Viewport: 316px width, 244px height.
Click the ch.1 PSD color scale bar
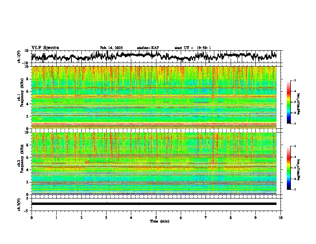tap(289, 102)
